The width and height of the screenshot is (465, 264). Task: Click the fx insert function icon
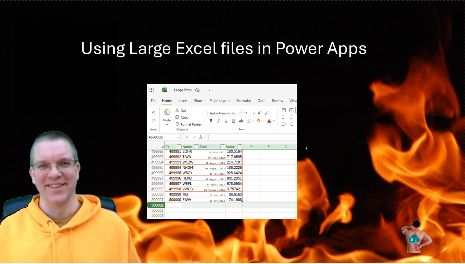(x=201, y=137)
